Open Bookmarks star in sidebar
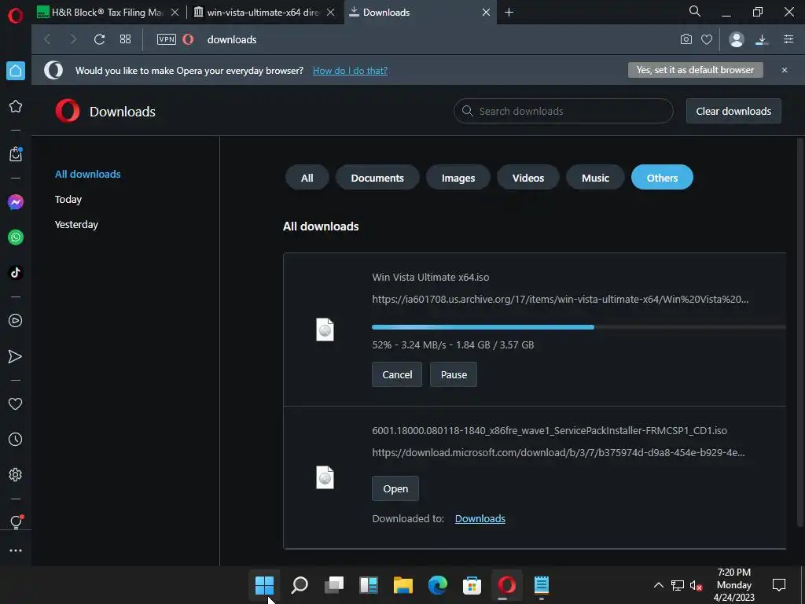Screen dimensions: 805x604 coord(16,106)
